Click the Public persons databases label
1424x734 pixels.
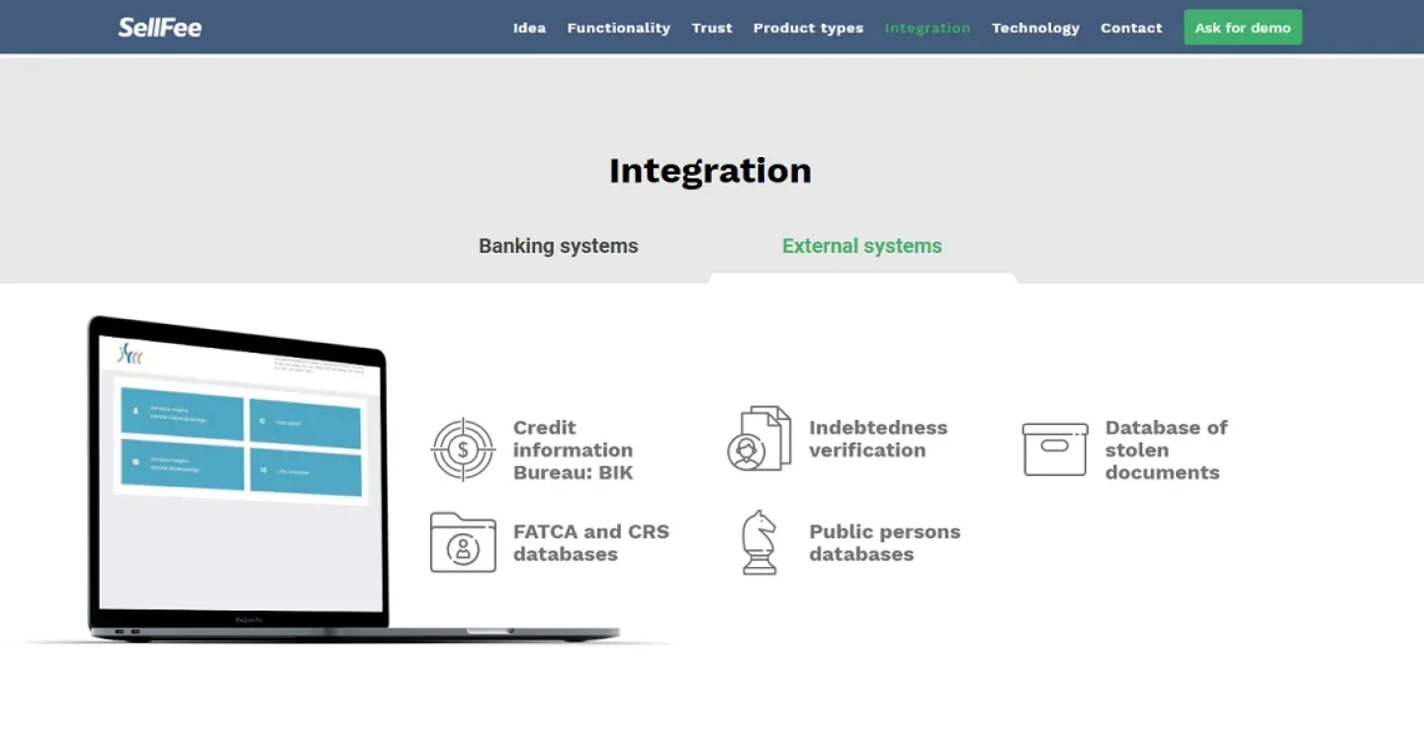tap(885, 542)
